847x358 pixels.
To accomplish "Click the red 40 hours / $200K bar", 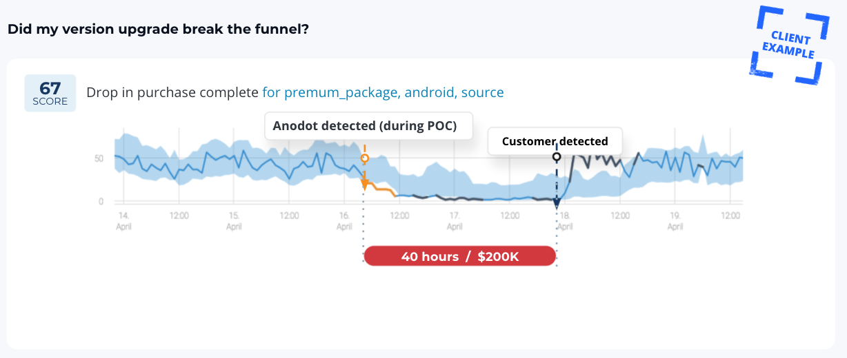I will point(460,256).
